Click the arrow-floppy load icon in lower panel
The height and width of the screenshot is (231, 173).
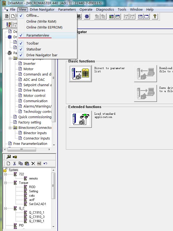tap(15, 157)
